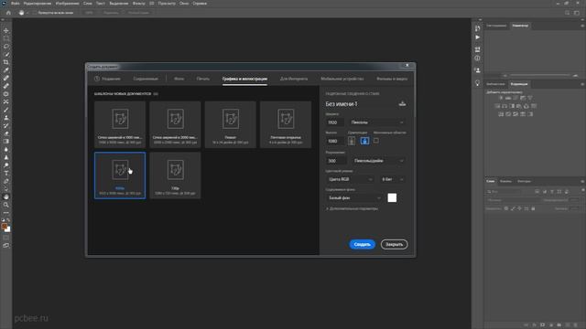Select the Crop tool
The height and width of the screenshot is (329, 586).
tap(6, 62)
